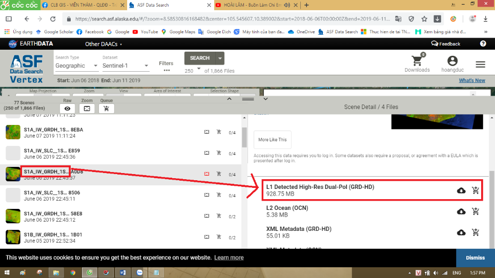
Task: Select scene S1A_IW_GRDH 58E8 thumbnail
Action: (13, 216)
